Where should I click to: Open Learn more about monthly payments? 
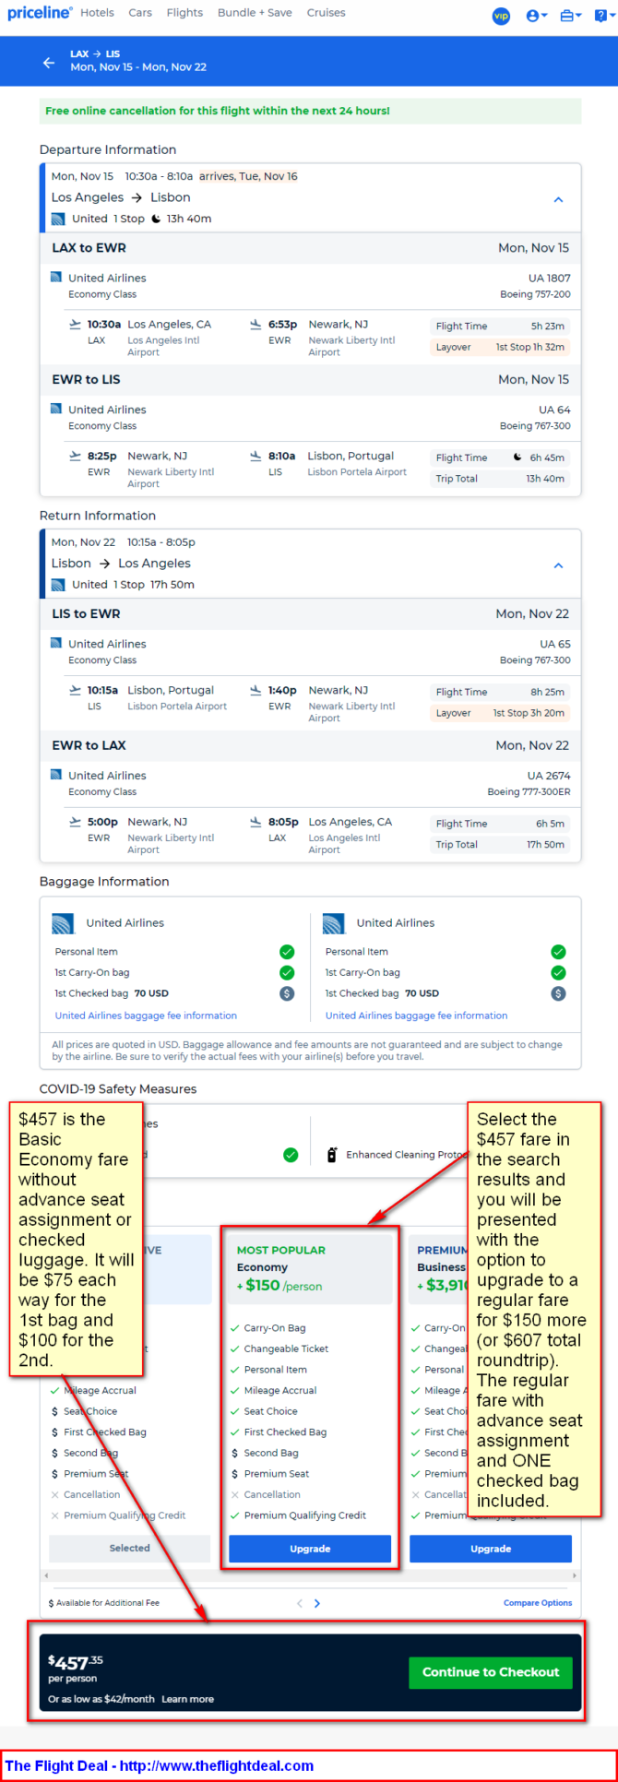pyautogui.click(x=188, y=1699)
